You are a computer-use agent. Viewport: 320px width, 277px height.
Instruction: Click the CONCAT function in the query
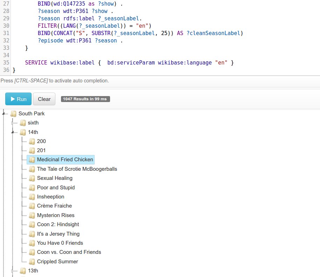(63, 33)
